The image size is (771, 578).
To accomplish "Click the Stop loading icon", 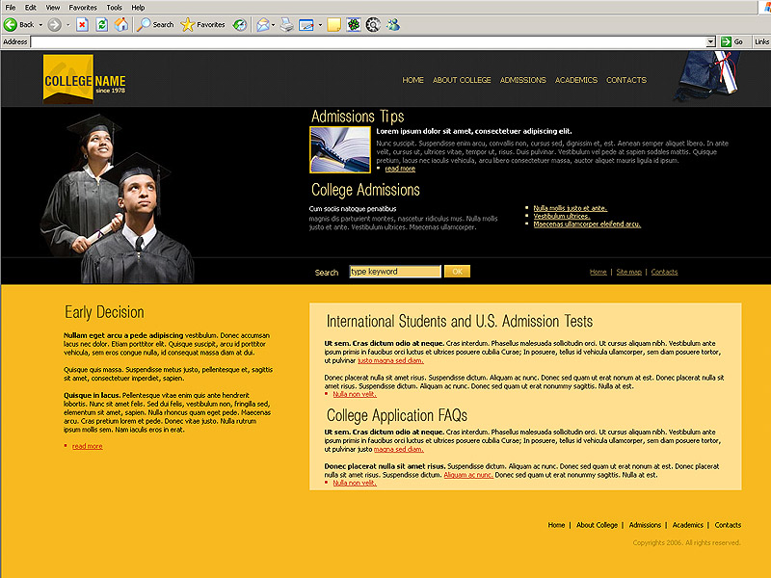I will 82,24.
